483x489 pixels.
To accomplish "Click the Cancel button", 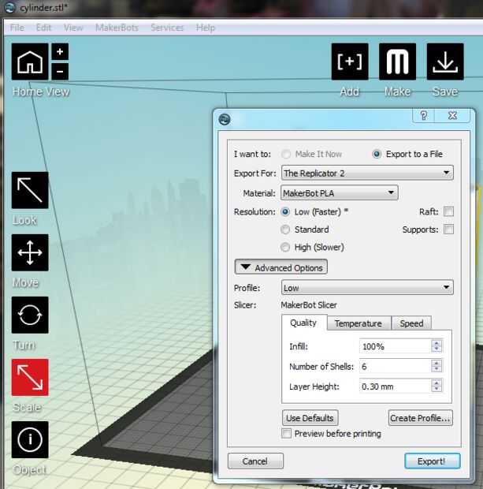I will [255, 461].
